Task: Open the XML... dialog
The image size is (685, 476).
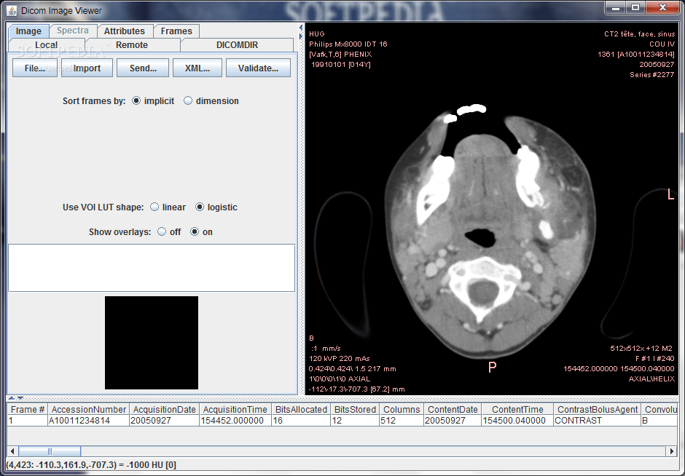Action: 197,67
